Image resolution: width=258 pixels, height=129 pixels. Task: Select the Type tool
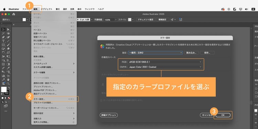pyautogui.click(x=3, y=41)
